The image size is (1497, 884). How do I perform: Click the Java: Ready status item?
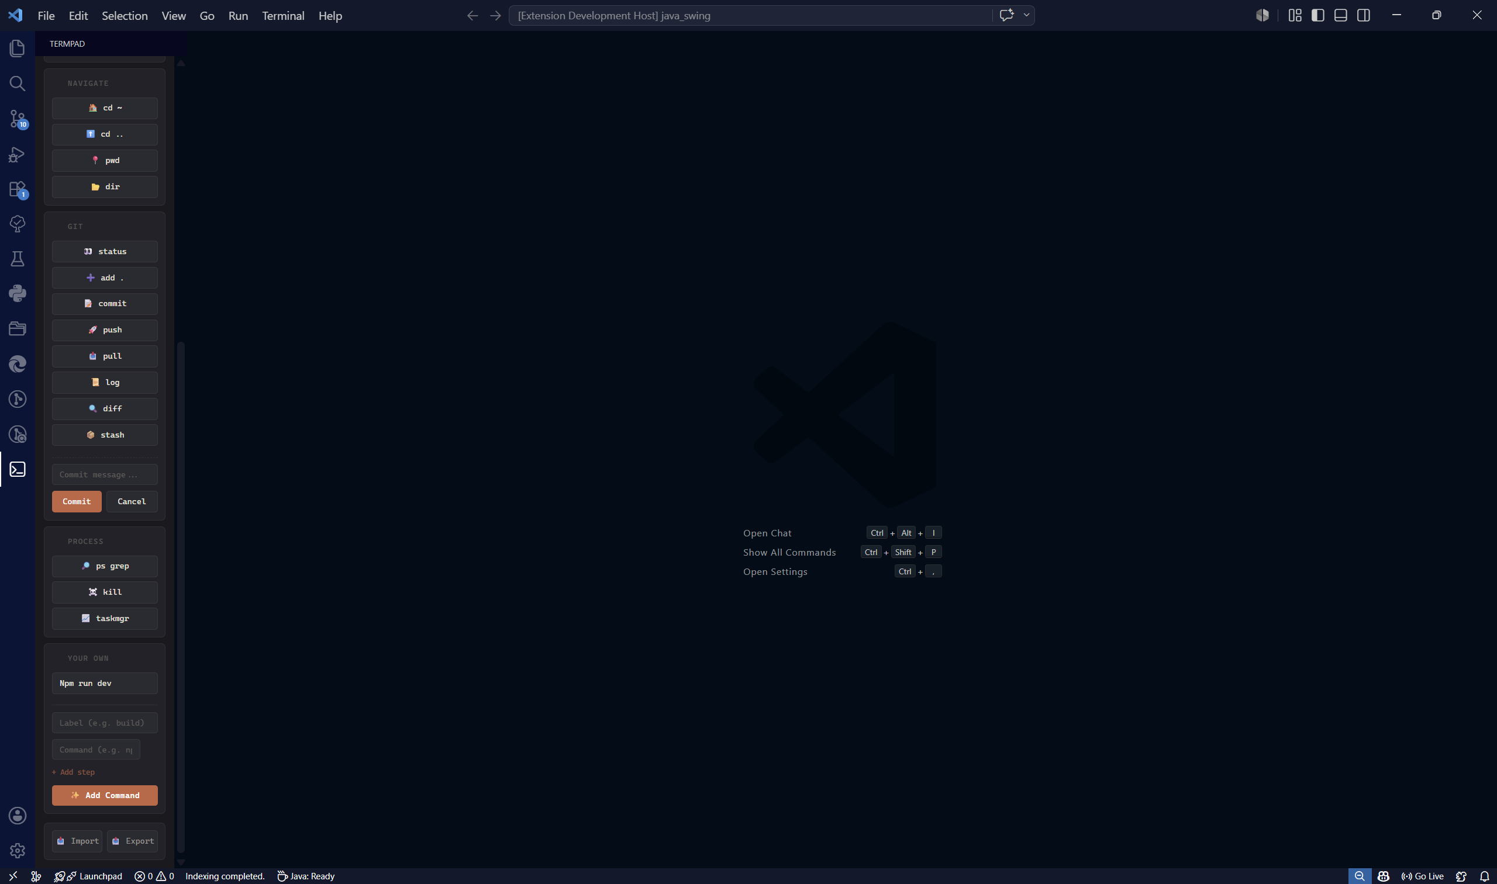pos(306,876)
